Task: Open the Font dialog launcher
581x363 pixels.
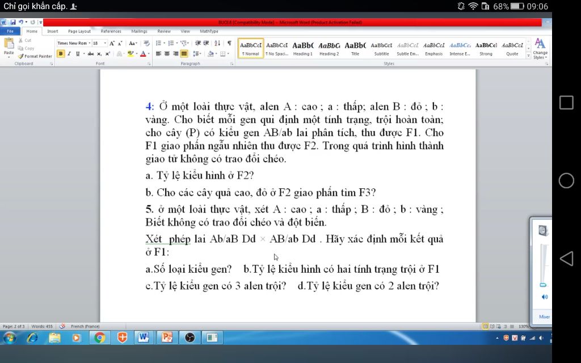Action: pos(149,64)
